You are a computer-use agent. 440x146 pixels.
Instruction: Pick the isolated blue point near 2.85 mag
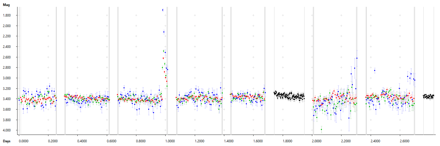click(375, 70)
